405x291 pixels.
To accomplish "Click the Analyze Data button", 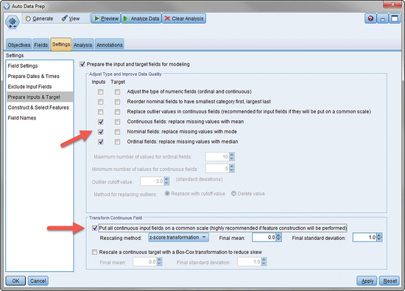I will coord(141,18).
